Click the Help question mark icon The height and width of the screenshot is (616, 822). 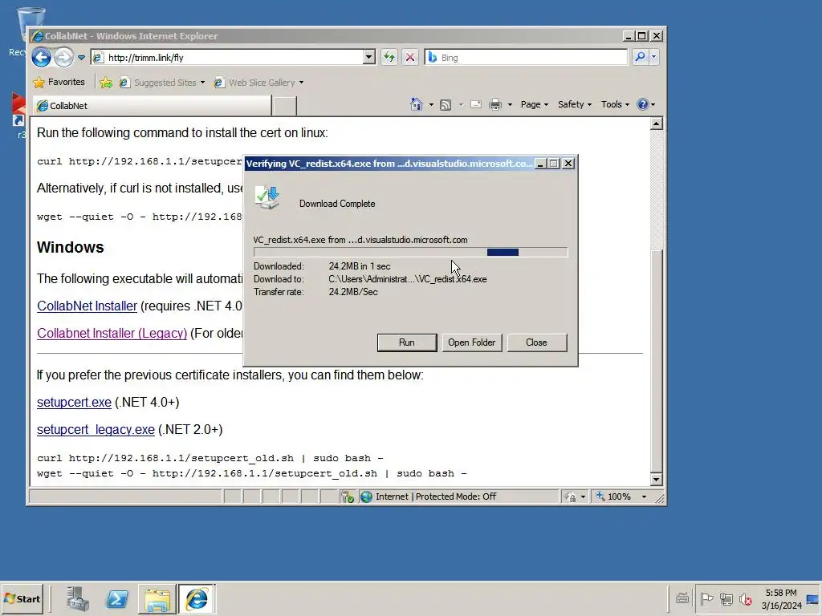tap(643, 104)
